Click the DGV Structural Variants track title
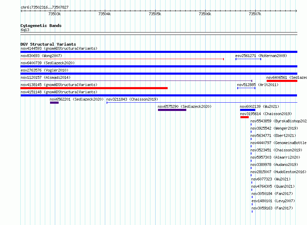307x225 pixels. (48, 44)
